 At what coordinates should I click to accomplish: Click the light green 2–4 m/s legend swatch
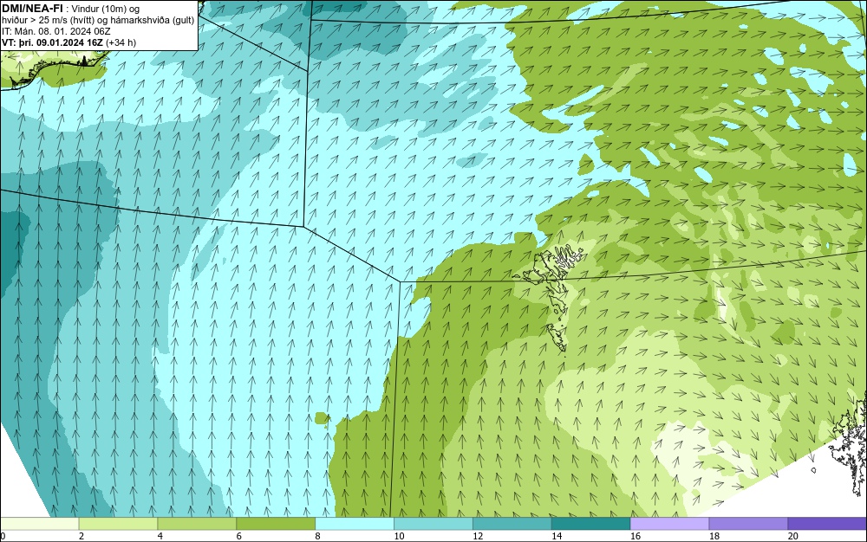[118, 524]
